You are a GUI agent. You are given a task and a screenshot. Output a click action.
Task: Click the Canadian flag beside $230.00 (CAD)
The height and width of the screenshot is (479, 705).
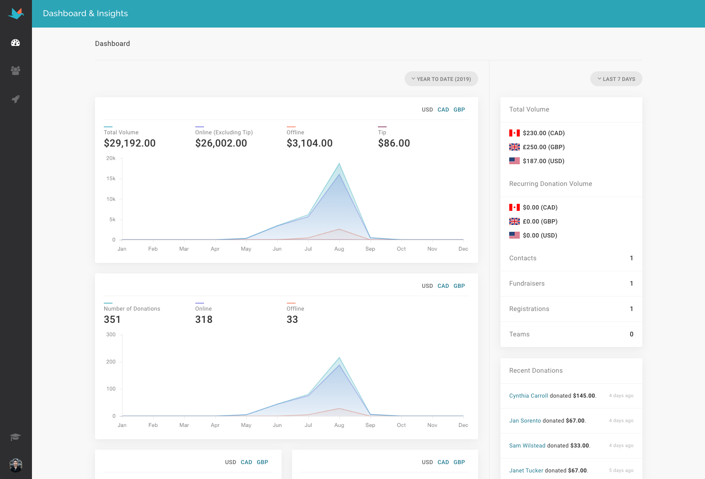515,133
